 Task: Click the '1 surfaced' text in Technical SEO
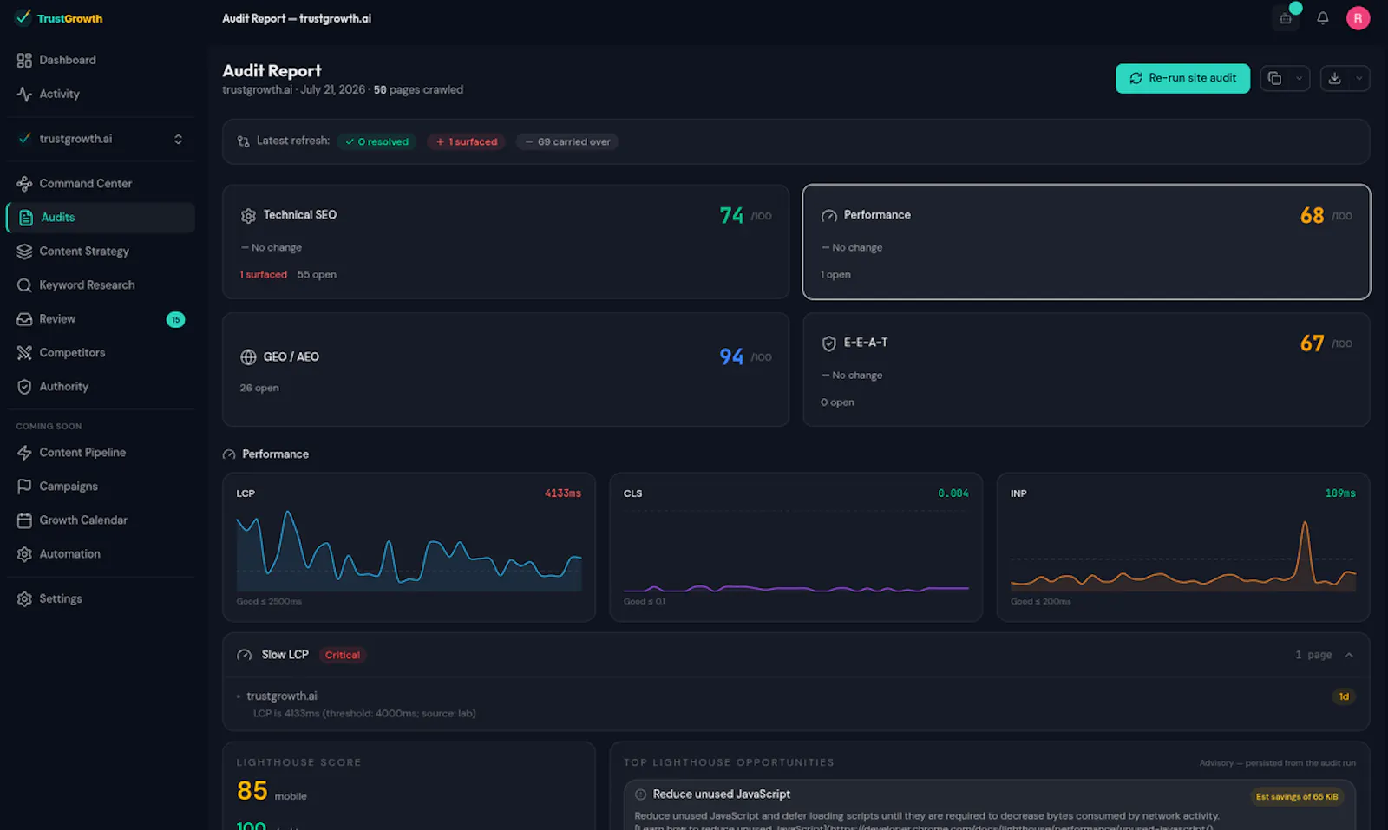tap(264, 275)
